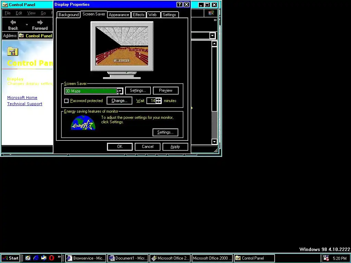Screen dimensions: 351x263
Task: Expand the screen saver dropdown arrow
Action: click(120, 91)
